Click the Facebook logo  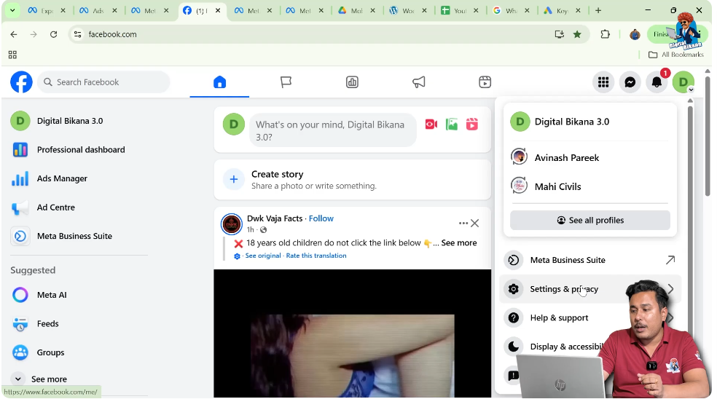pyautogui.click(x=21, y=82)
